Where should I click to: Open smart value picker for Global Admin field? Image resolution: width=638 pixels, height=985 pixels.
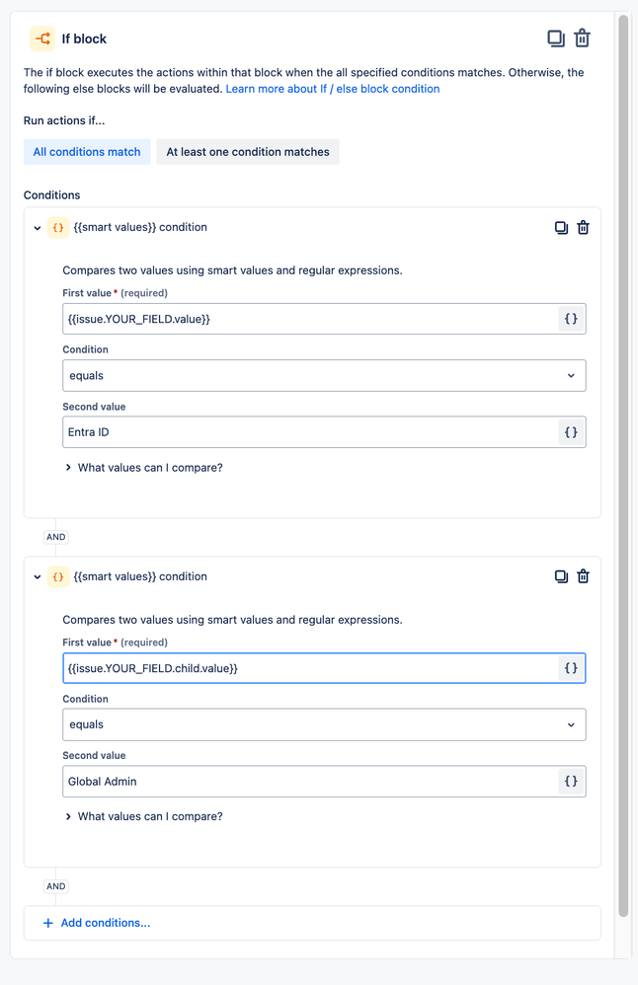coord(571,782)
